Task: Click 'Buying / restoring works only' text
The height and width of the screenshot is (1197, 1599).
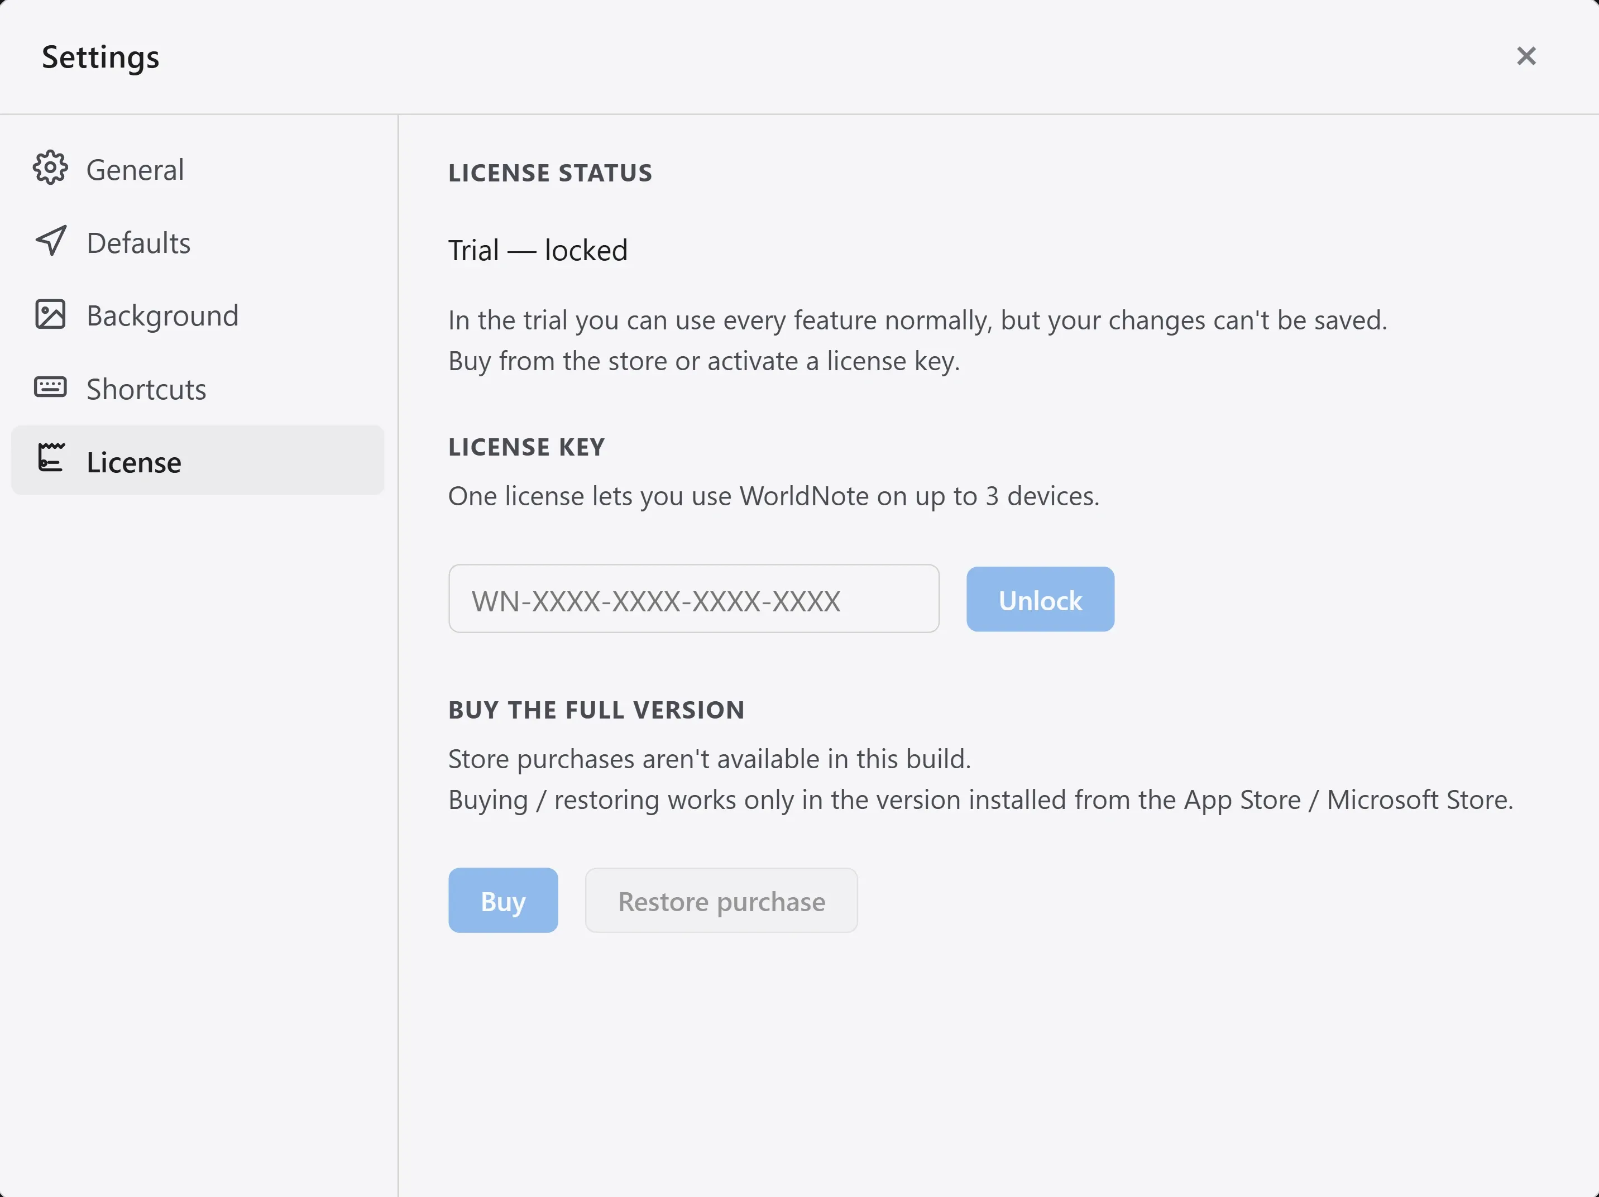Action: pyautogui.click(x=621, y=800)
